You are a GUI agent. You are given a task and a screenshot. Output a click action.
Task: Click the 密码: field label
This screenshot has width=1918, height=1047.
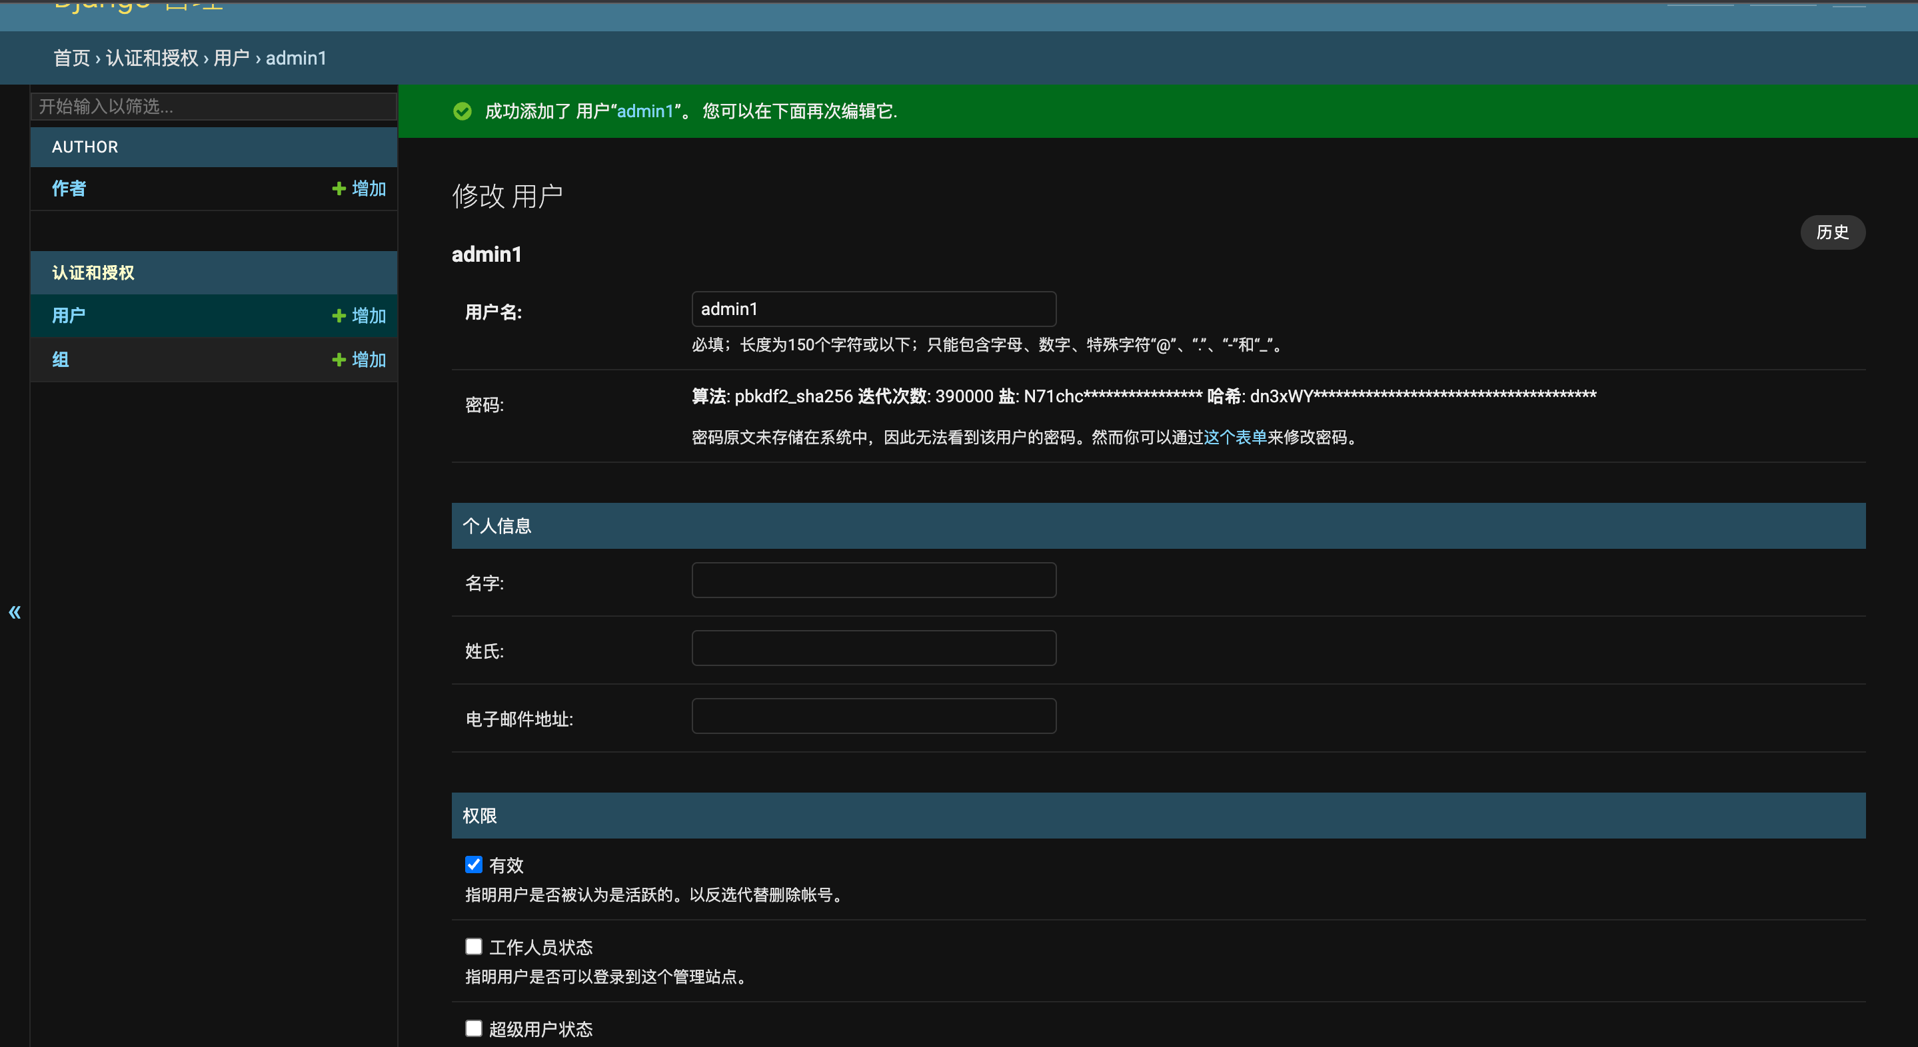[484, 405]
